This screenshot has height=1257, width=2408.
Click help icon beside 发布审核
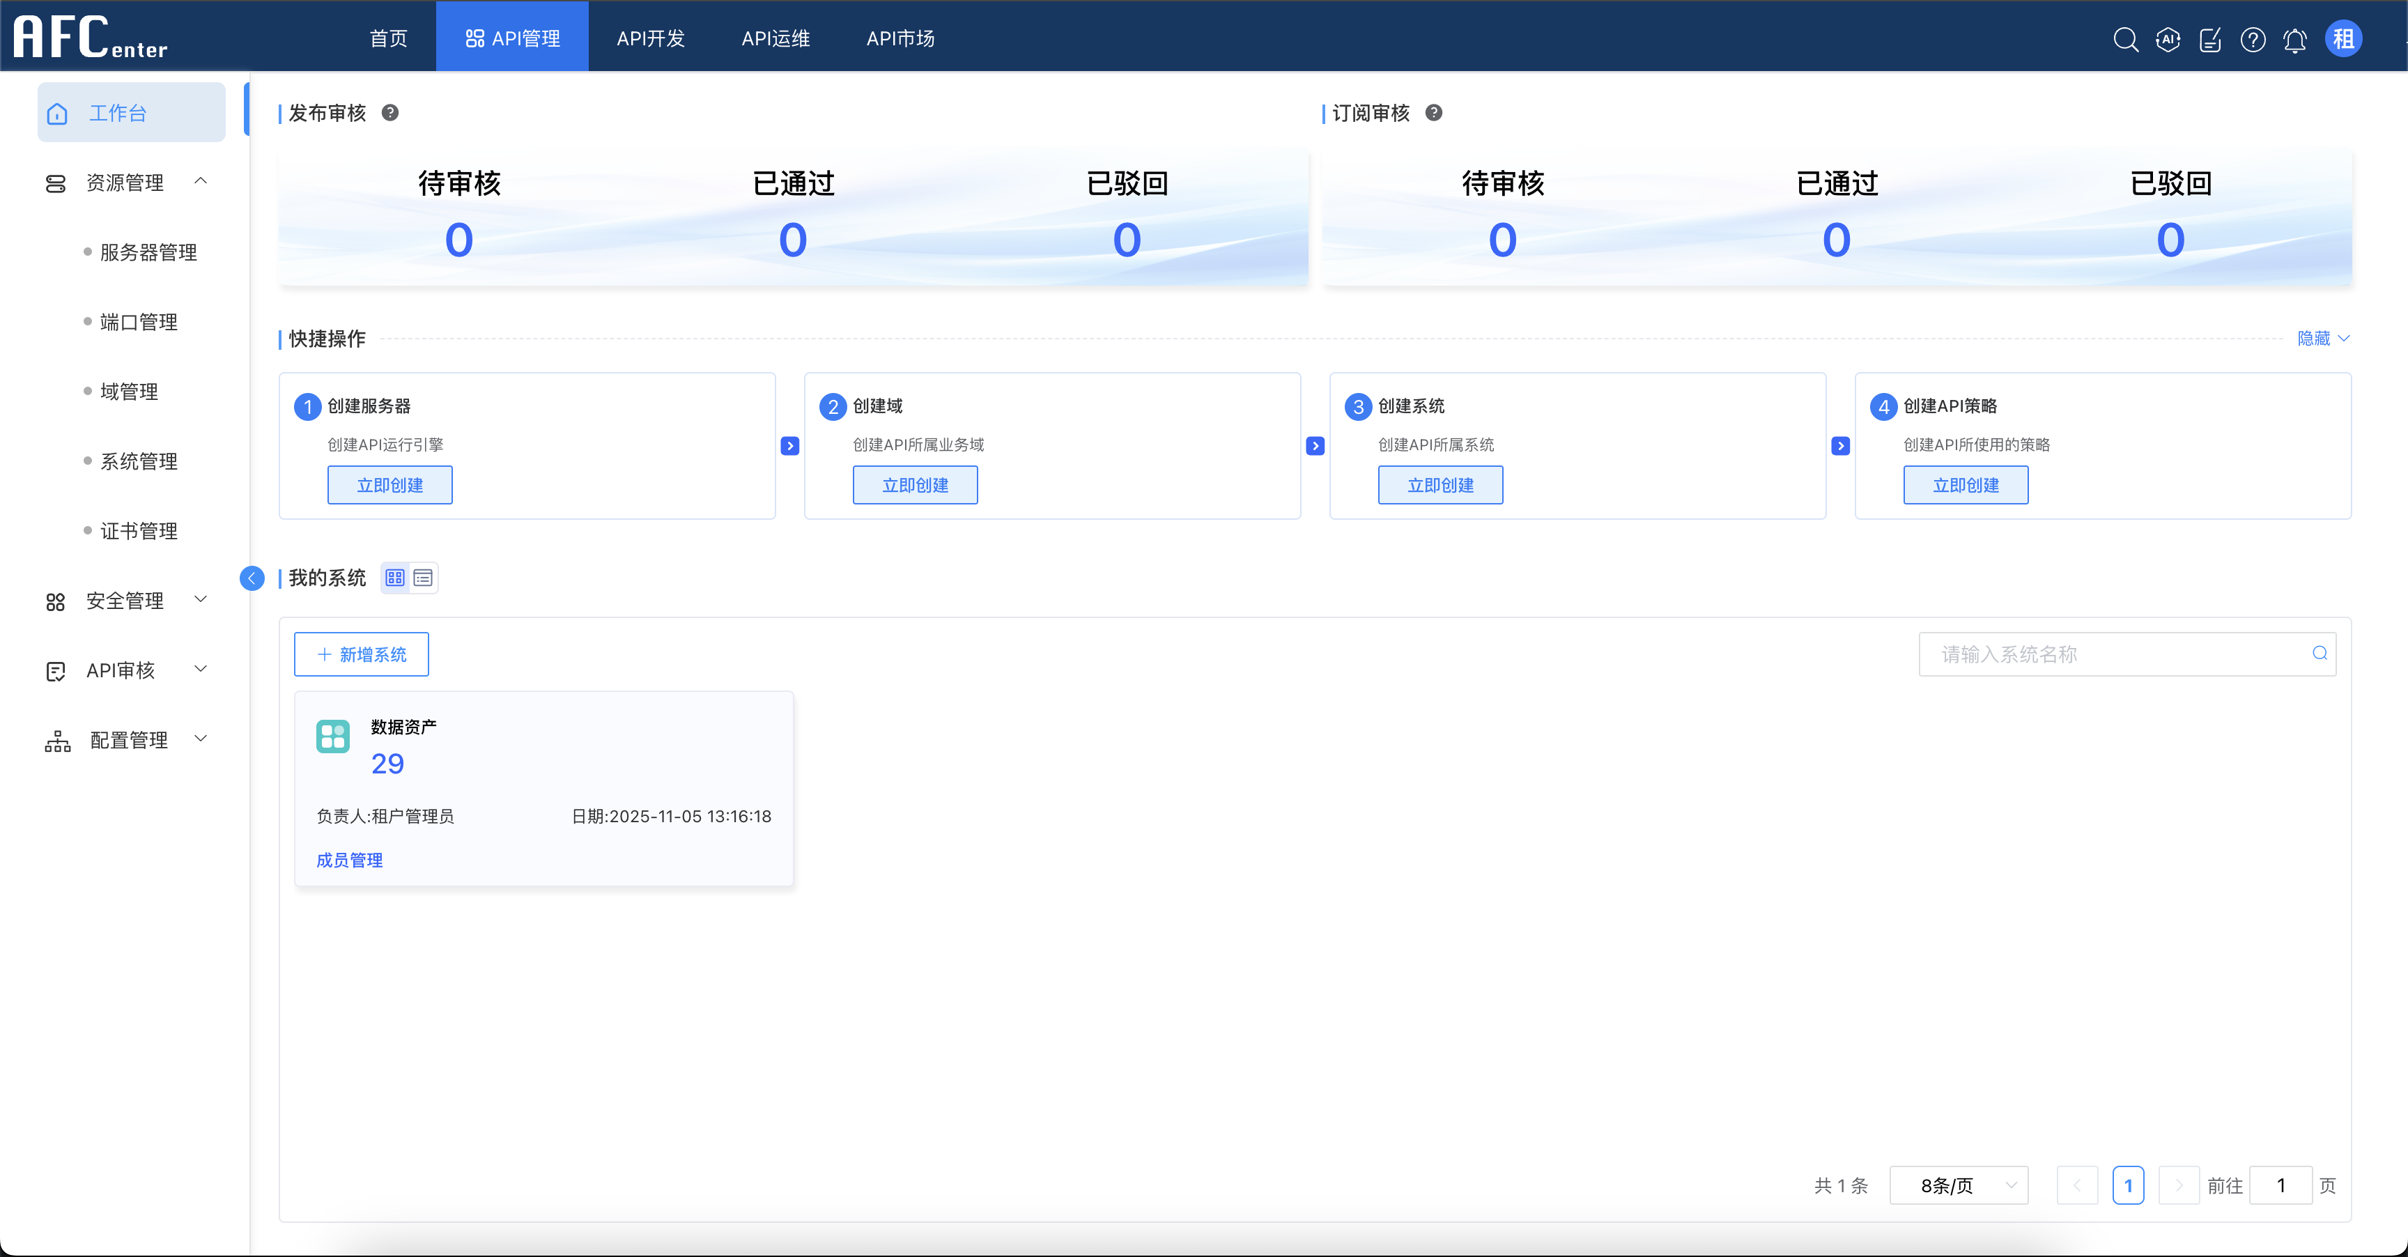coord(391,112)
